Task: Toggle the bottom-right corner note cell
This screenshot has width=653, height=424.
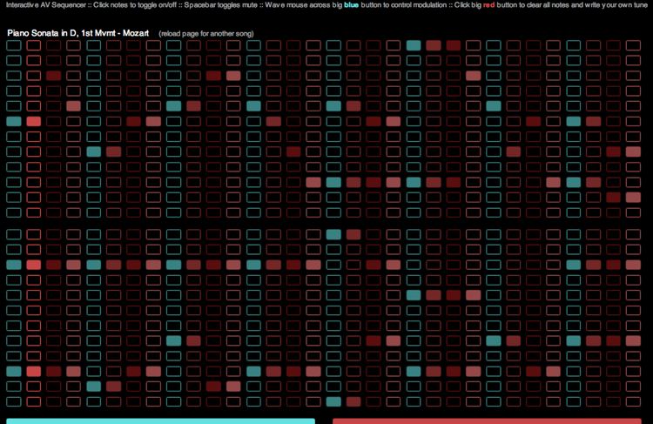Action: 635,401
